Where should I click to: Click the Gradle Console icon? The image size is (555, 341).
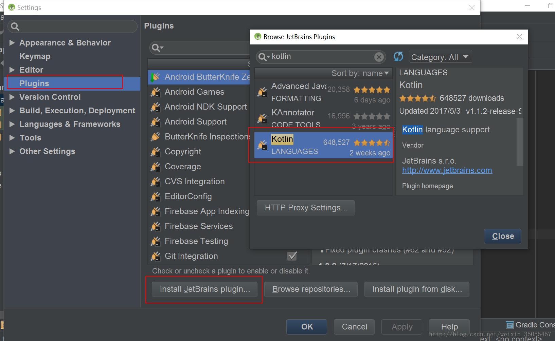tap(509, 325)
